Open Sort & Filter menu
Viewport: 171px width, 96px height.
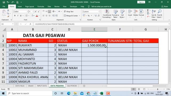tap(154, 14)
